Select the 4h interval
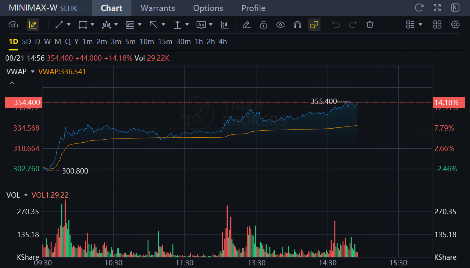The height and width of the screenshot is (268, 470). click(223, 42)
